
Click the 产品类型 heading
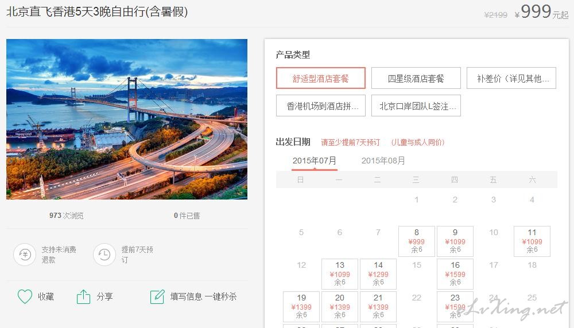293,55
